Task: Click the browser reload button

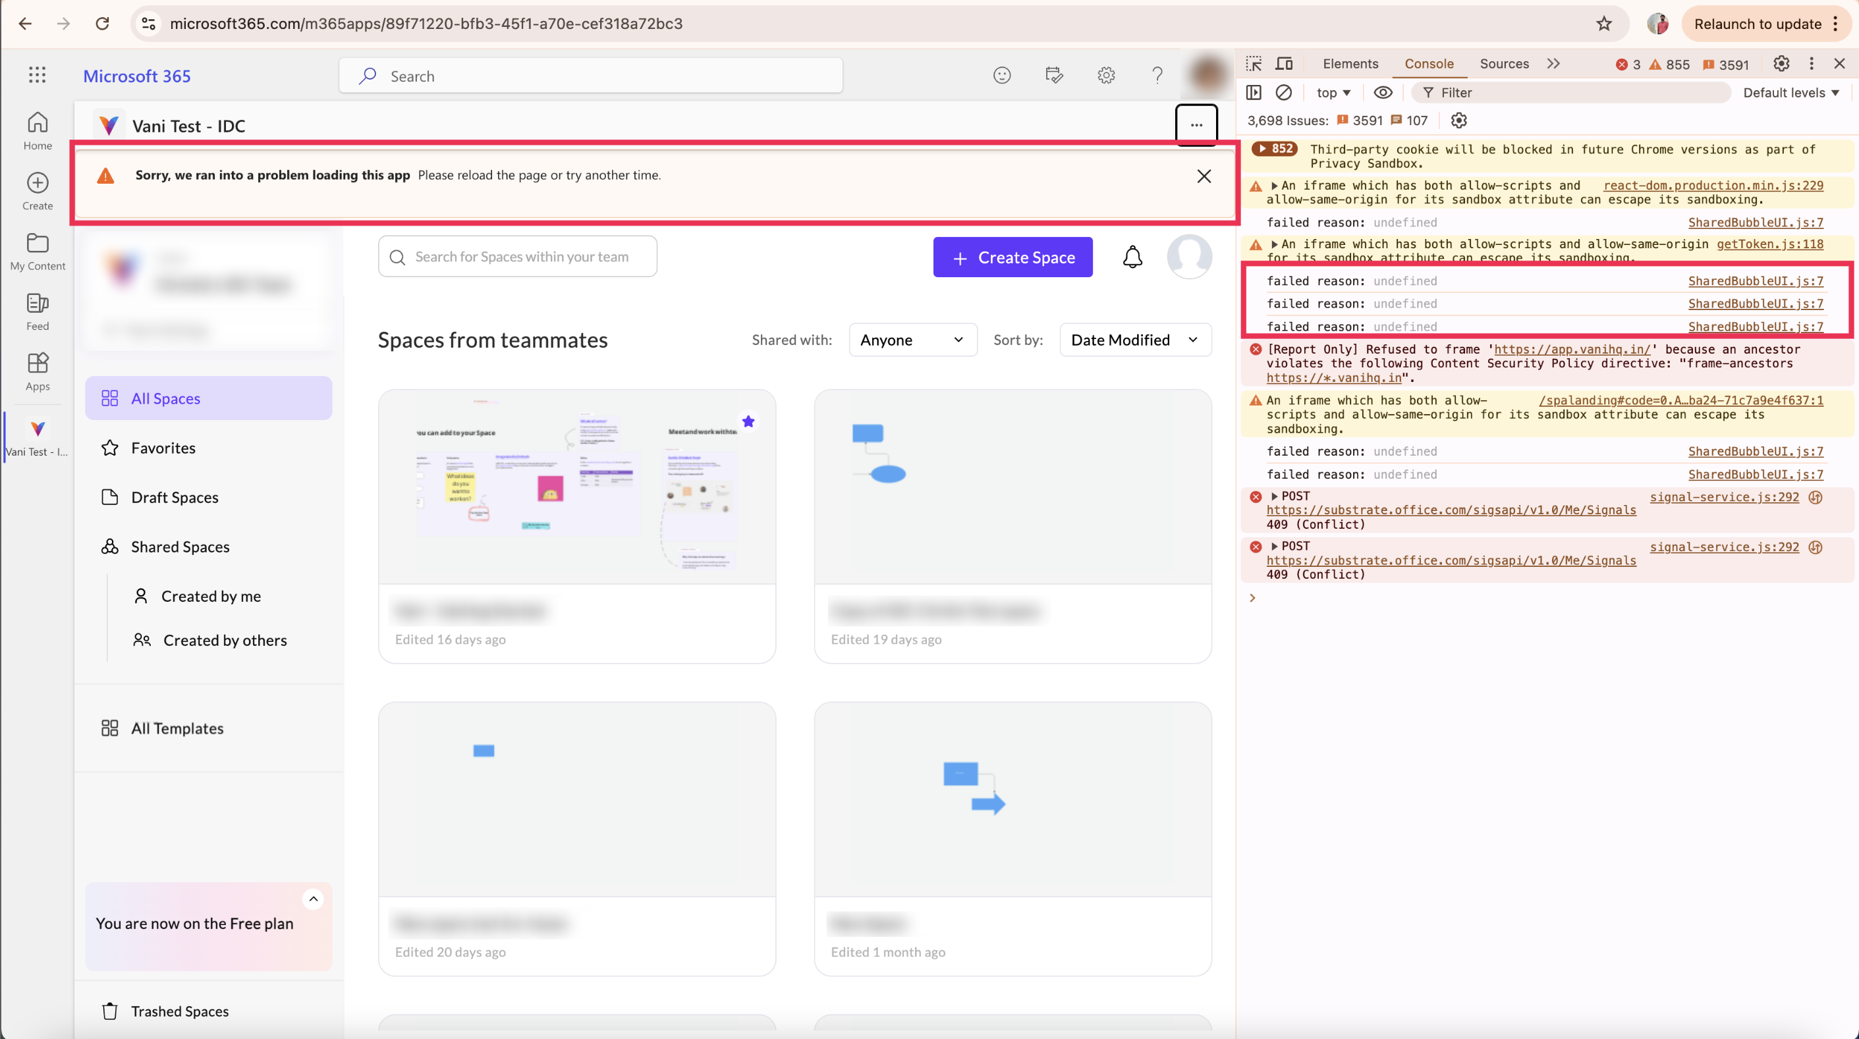Action: click(x=103, y=24)
